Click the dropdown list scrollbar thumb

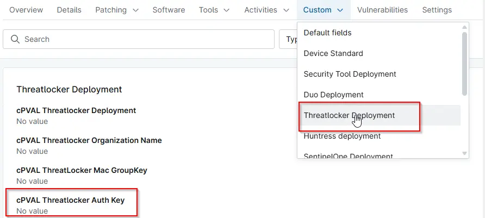[464, 63]
